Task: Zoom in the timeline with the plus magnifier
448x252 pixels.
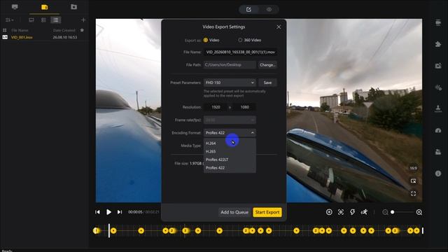Action: (x=419, y=212)
